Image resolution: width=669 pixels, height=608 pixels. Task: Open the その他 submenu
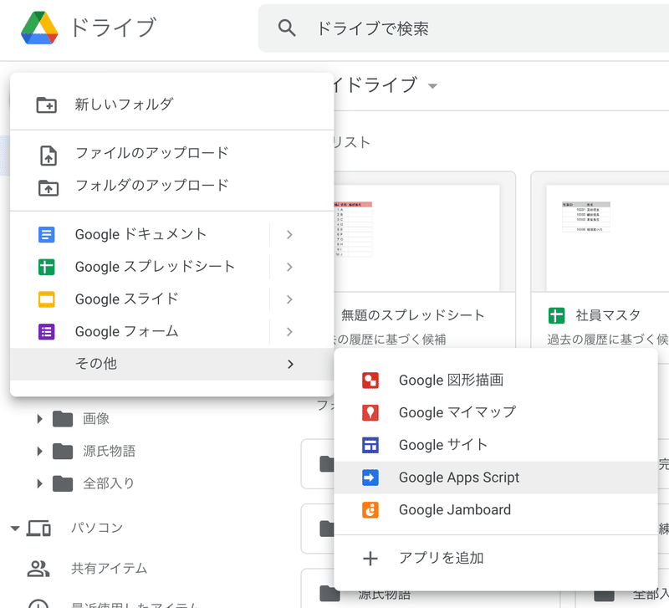(x=172, y=364)
